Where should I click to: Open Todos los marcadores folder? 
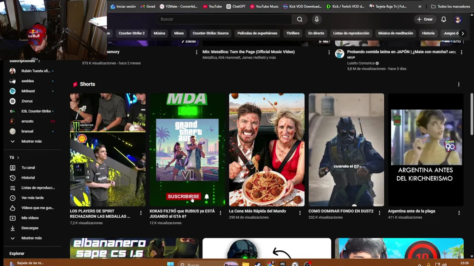tap(451, 6)
